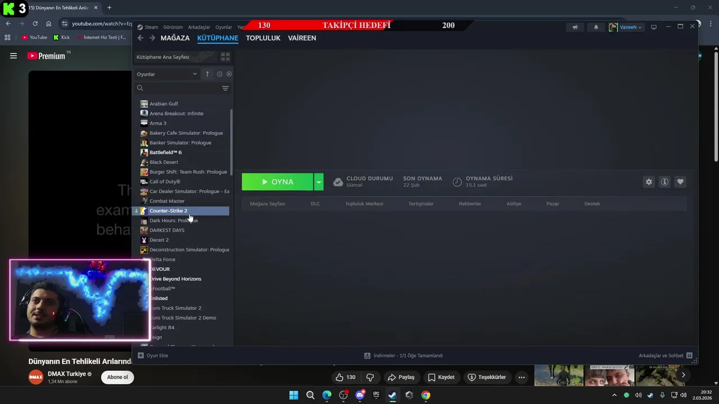Open the Arkadaşlar menu in Steam
Image resolution: width=719 pixels, height=404 pixels.
pos(199,27)
